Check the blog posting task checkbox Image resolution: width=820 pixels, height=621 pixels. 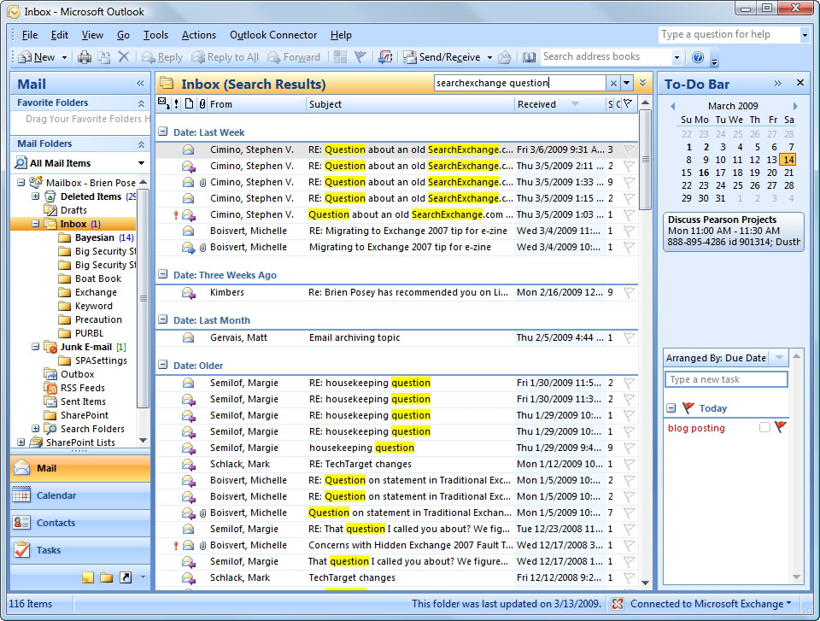[x=764, y=428]
